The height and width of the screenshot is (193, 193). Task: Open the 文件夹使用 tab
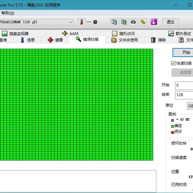(124, 40)
